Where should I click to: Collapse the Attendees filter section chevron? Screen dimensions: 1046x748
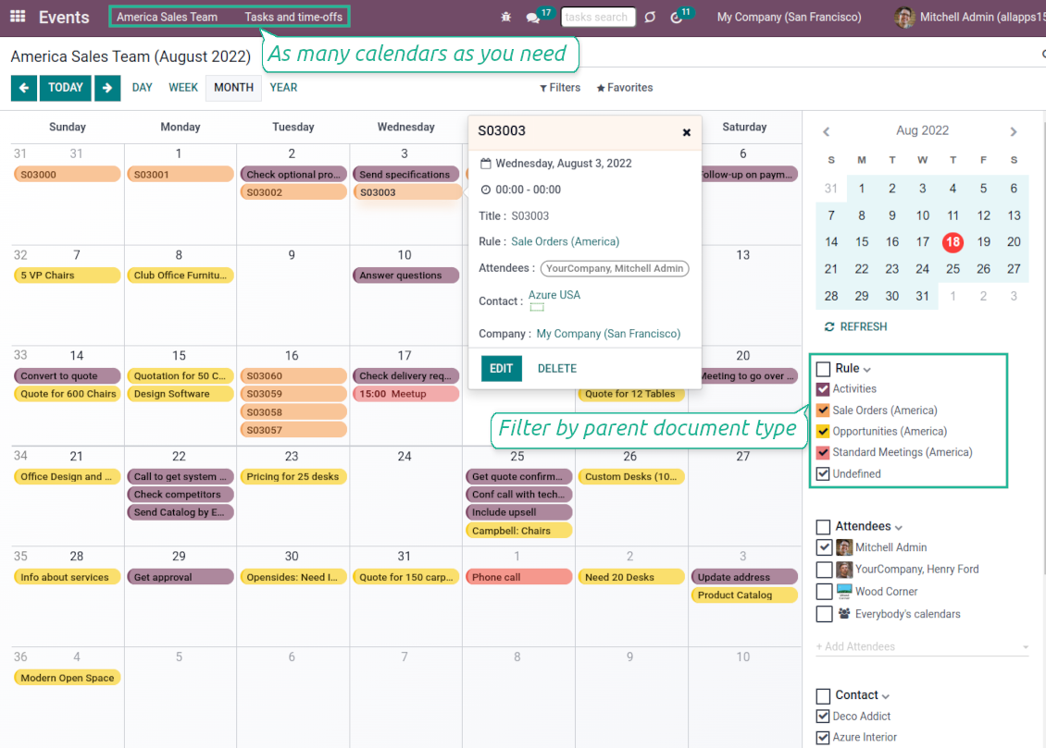click(x=899, y=528)
